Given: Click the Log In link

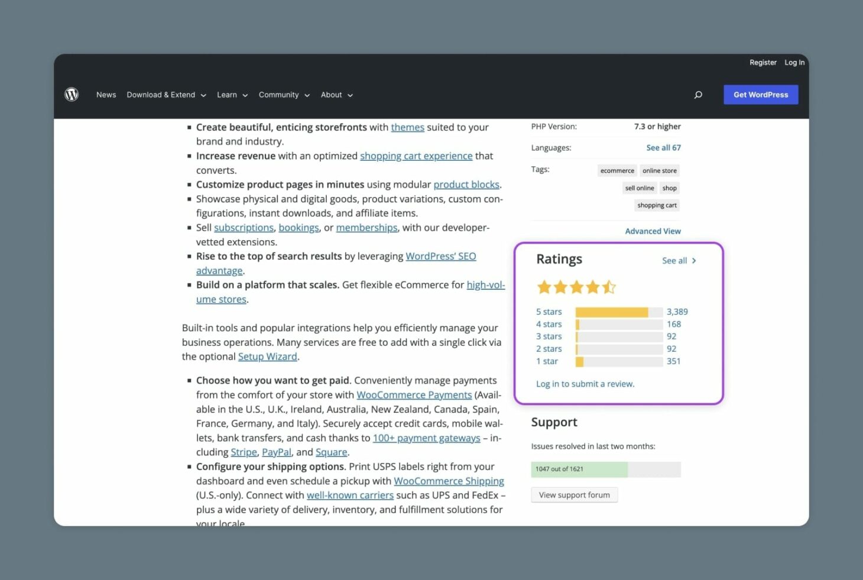Looking at the screenshot, I should (x=794, y=62).
